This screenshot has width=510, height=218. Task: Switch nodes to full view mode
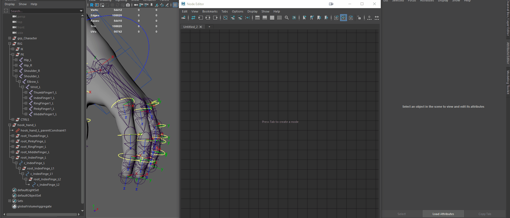272,18
